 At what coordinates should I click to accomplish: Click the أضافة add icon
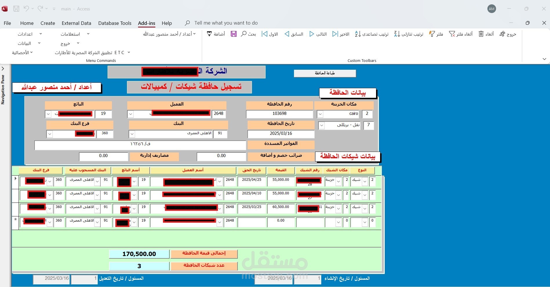pyautogui.click(x=209, y=34)
